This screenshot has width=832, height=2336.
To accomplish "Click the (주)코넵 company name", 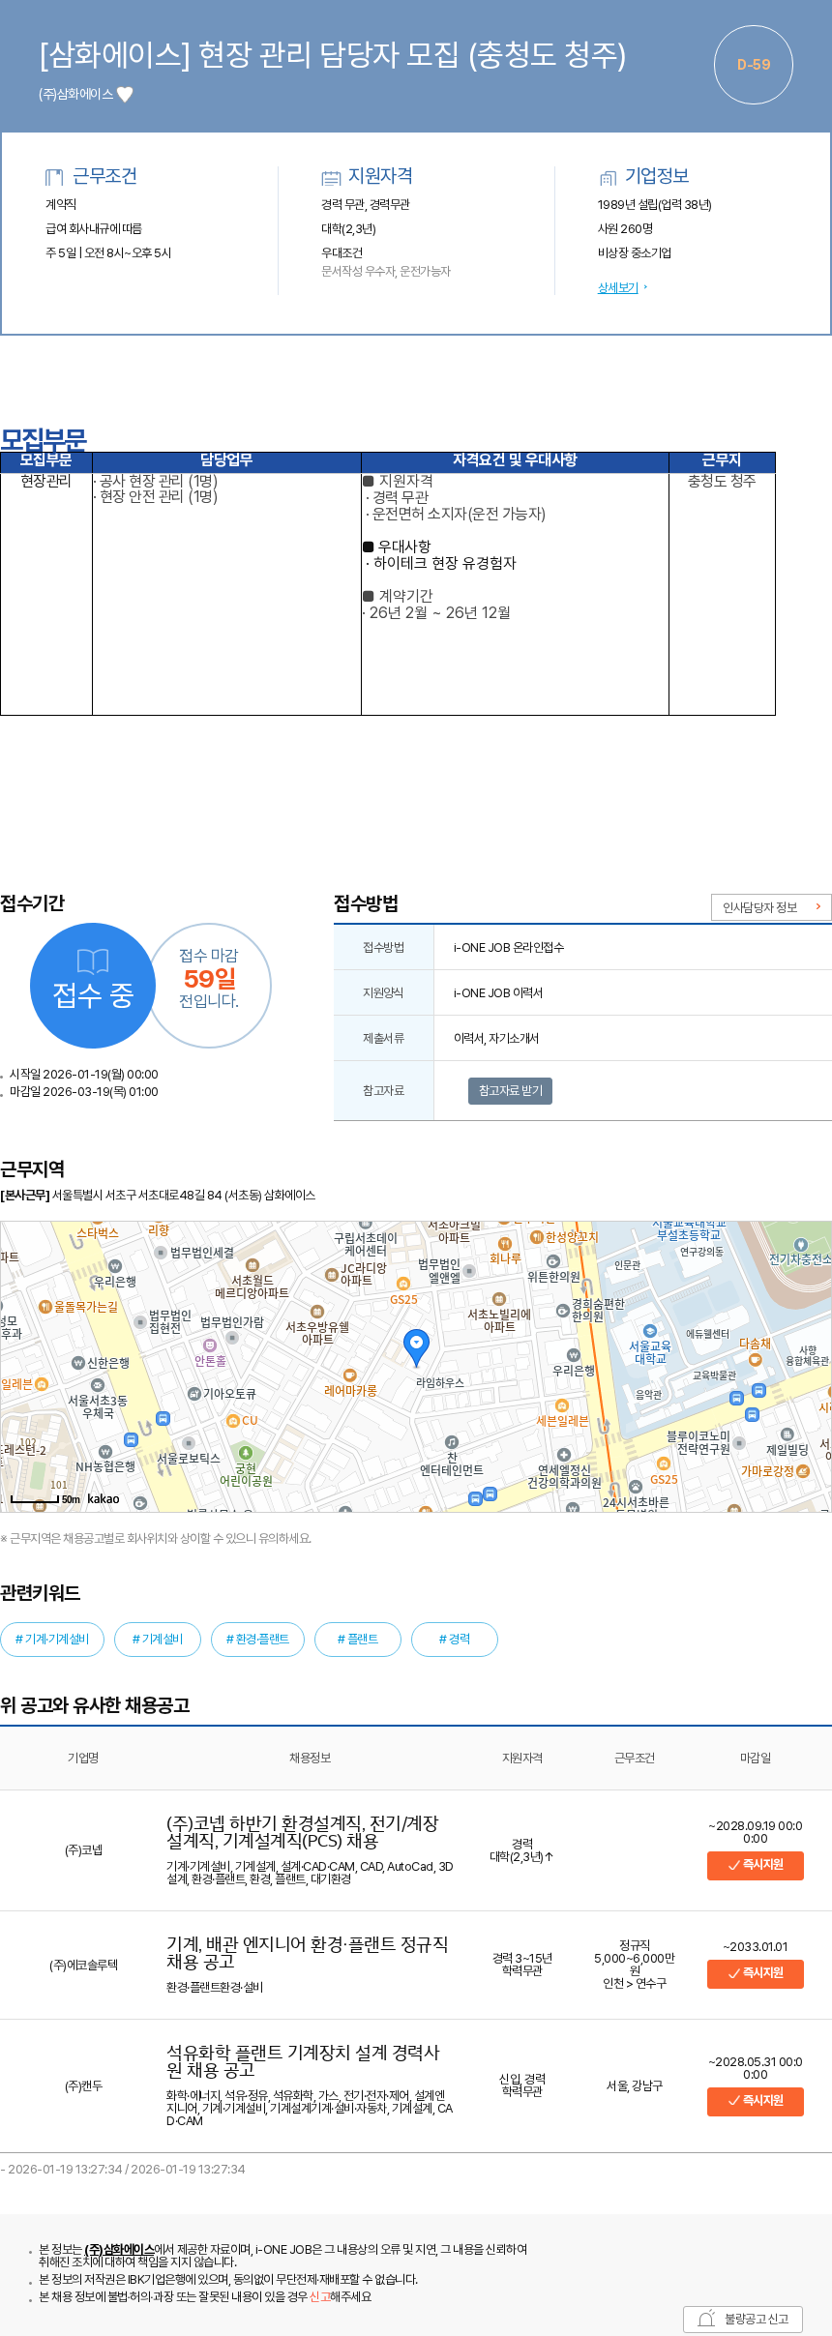I will coord(83,1849).
